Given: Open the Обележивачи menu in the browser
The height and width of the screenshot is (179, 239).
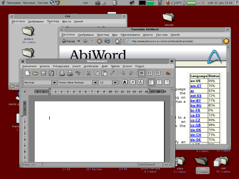Looking at the screenshot, I should 130,35.
